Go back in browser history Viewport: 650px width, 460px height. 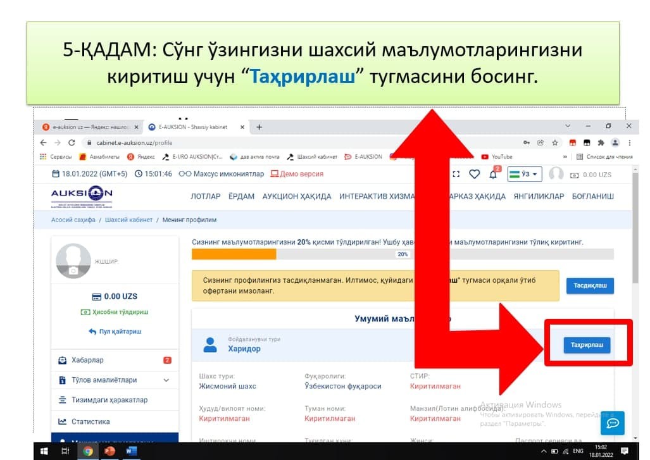tap(44, 142)
